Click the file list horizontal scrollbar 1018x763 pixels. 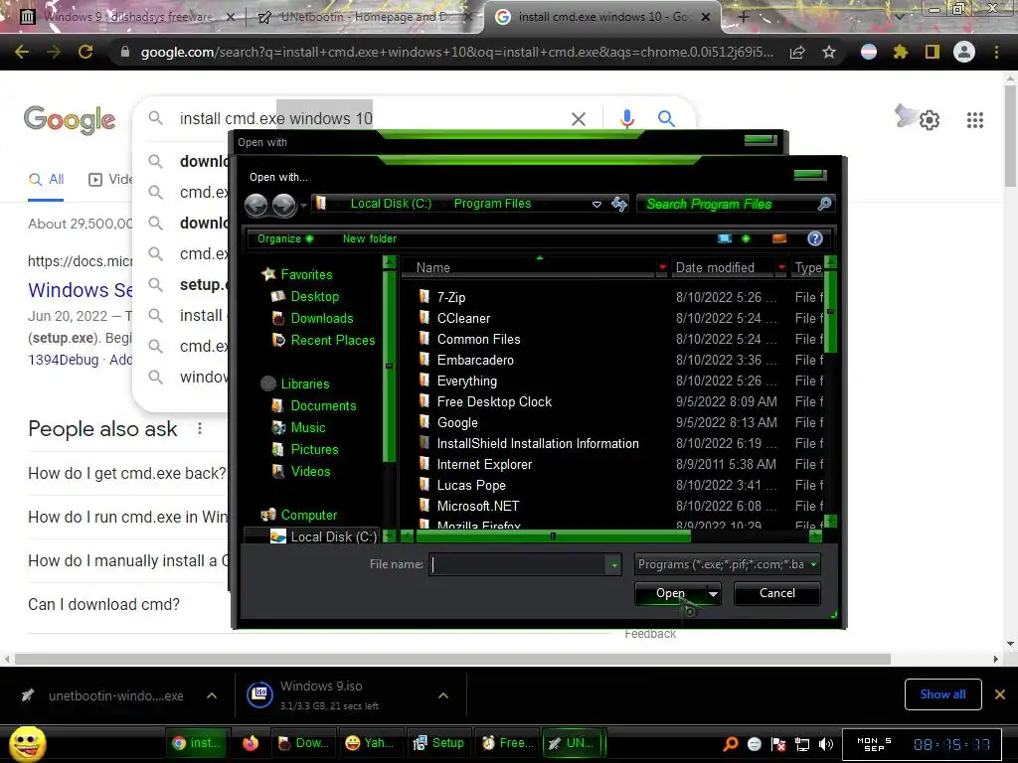(553, 536)
